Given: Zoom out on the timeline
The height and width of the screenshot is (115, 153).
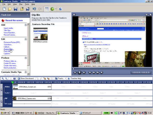Looking at the screenshot, I should (x=6, y=78).
